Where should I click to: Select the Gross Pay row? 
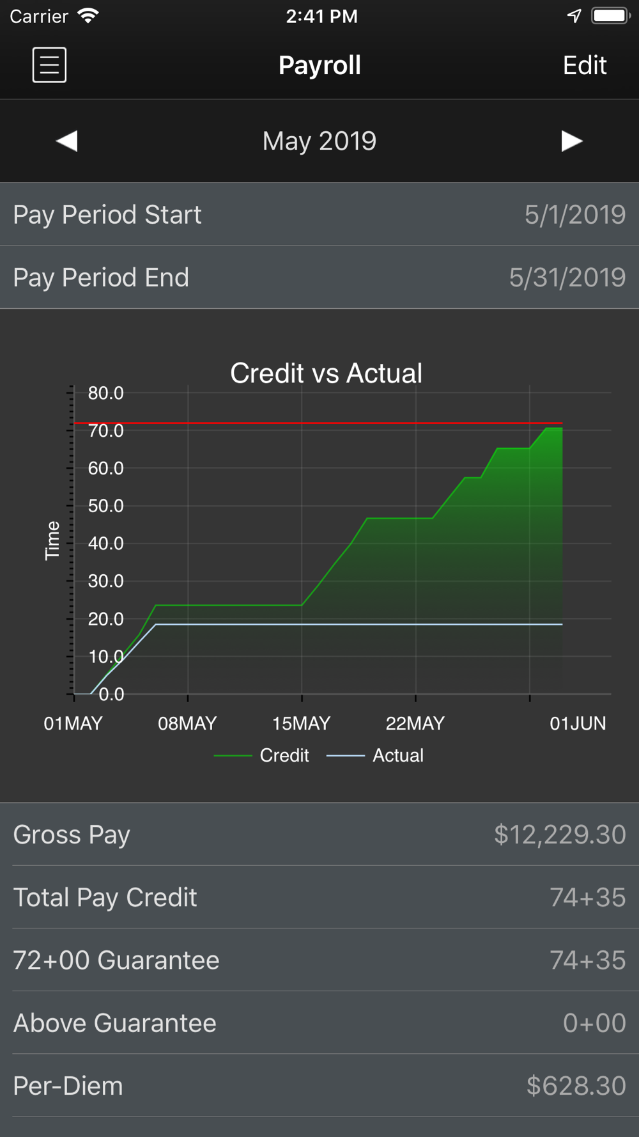(x=319, y=835)
